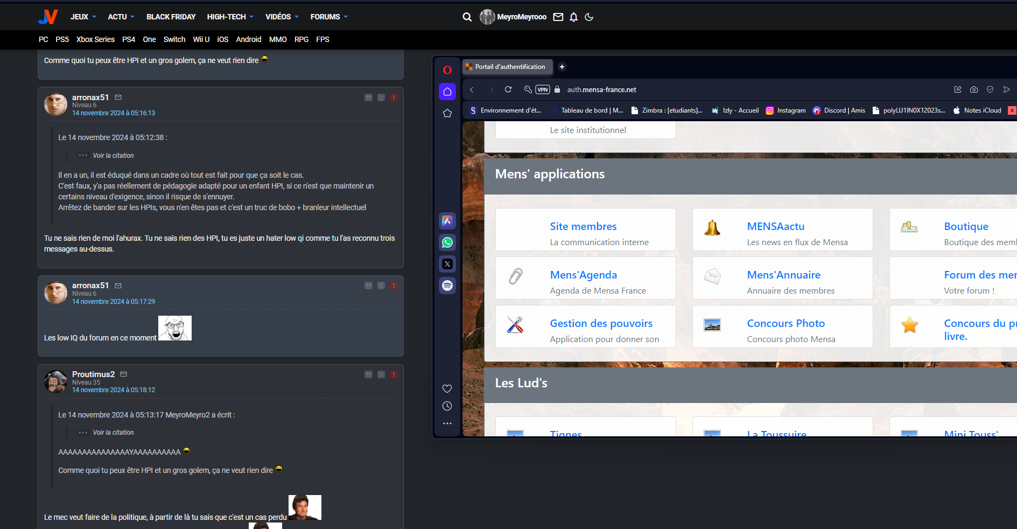This screenshot has width=1017, height=529.
Task: Open the 'Concours Photo' card
Action: pos(783,326)
